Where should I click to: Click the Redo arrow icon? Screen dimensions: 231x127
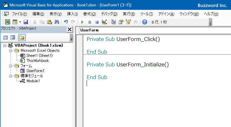tap(73, 22)
